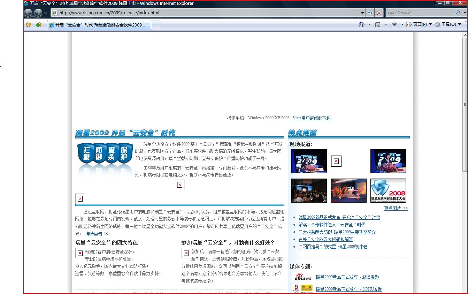Expand the feeds button dropdown arrow

coord(385,24)
